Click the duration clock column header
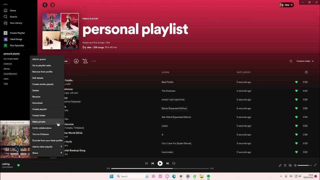This screenshot has width=320, height=180. click(x=306, y=72)
